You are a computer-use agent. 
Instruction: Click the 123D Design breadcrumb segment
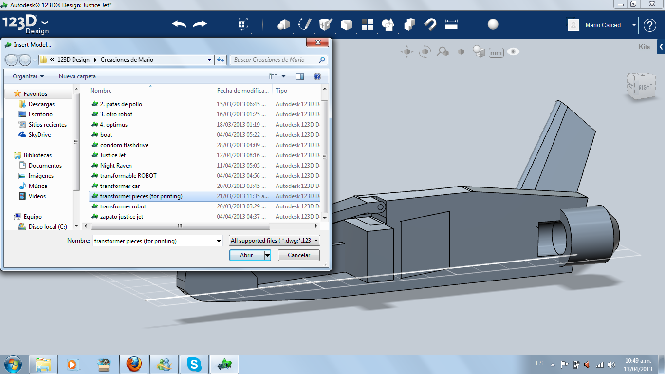(74, 60)
